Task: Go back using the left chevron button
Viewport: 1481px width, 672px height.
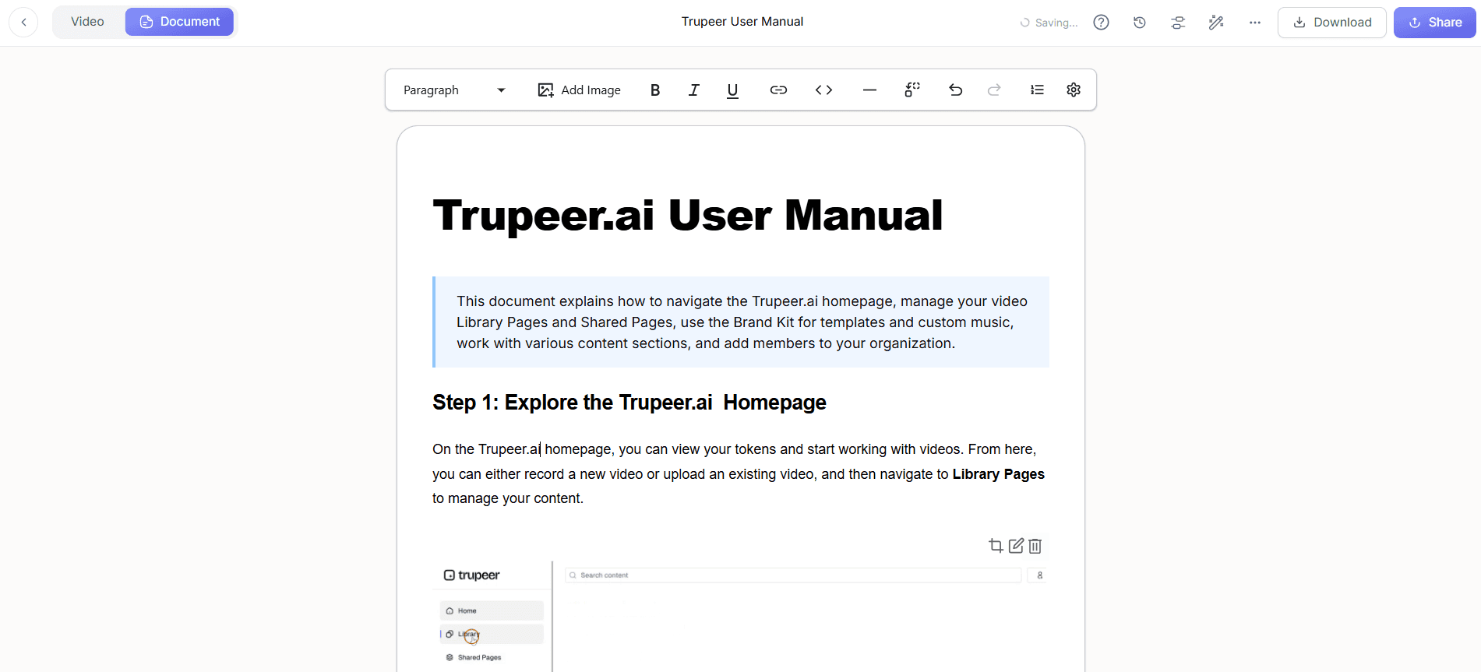Action: (23, 22)
